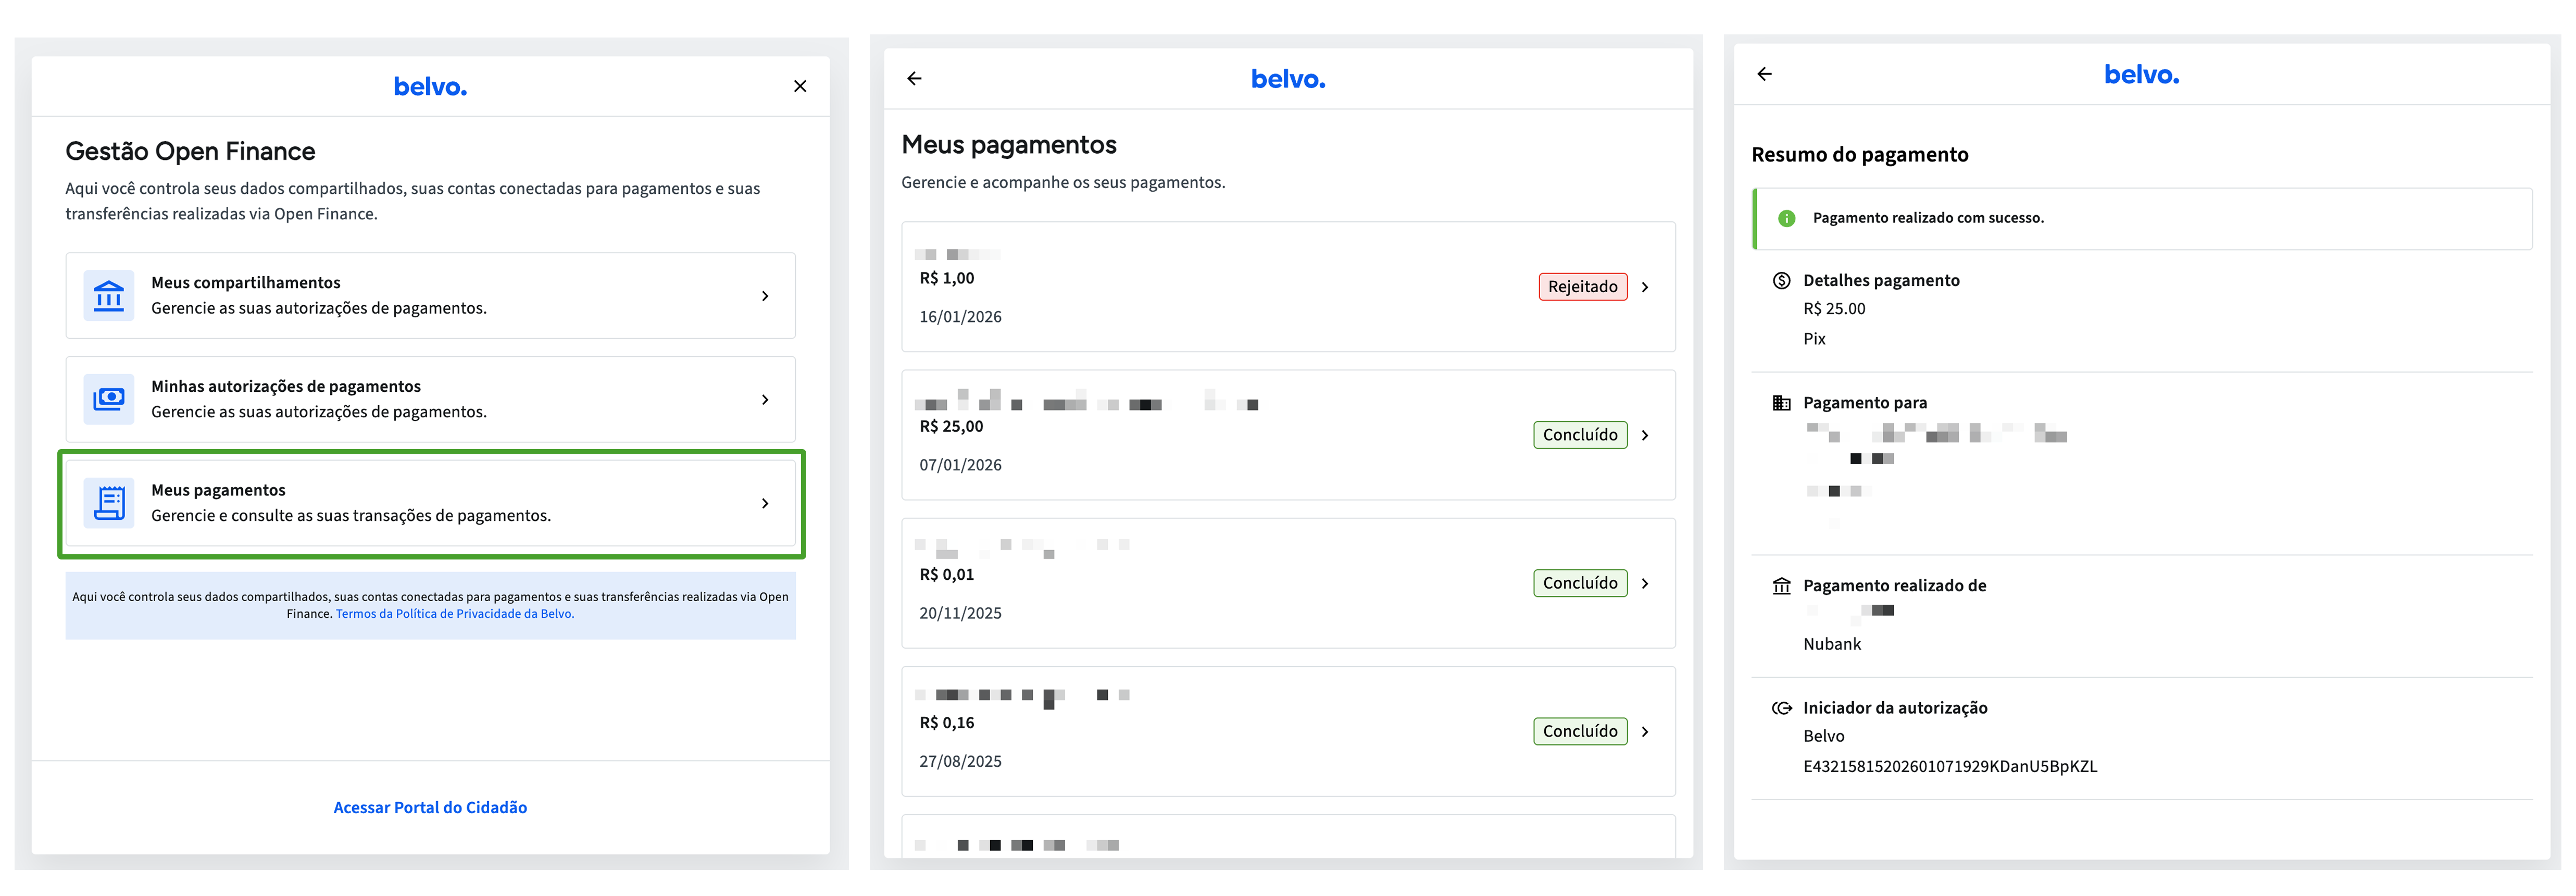Open the R$ 0,01 payment from 20/11/2025

(1645, 584)
